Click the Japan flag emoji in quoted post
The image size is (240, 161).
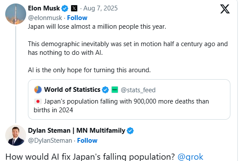coord(38,101)
